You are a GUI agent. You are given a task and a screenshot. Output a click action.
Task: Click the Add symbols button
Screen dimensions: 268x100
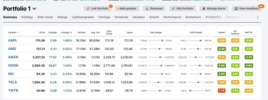(x=127, y=9)
